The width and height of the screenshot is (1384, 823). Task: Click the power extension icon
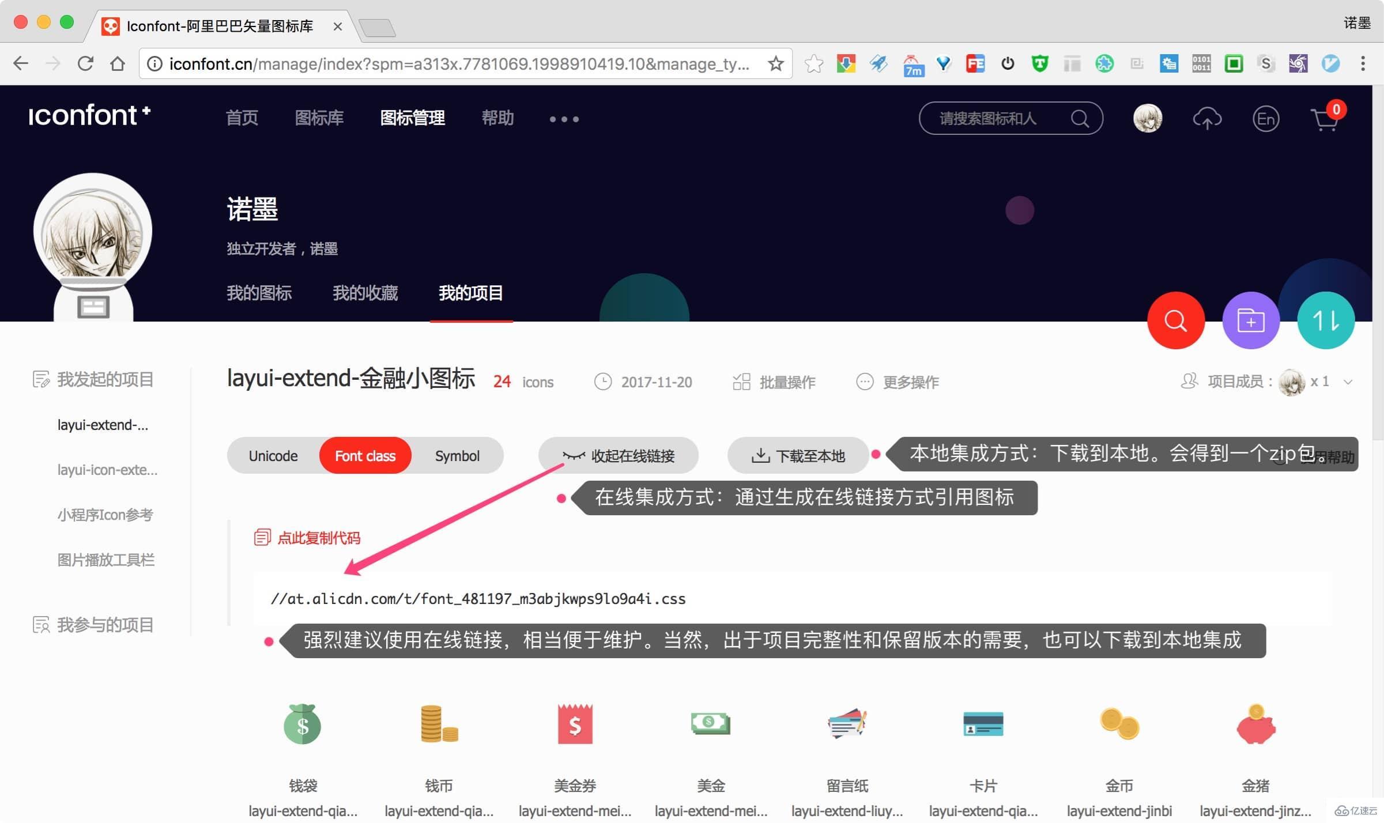click(x=1008, y=63)
